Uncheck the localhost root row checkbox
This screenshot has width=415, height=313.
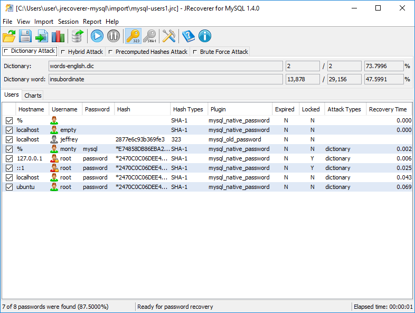coord(10,177)
